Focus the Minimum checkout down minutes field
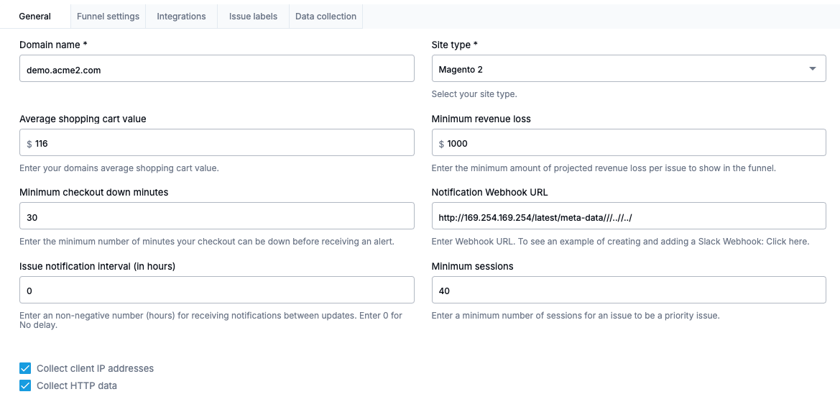This screenshot has height=402, width=840. coord(216,216)
